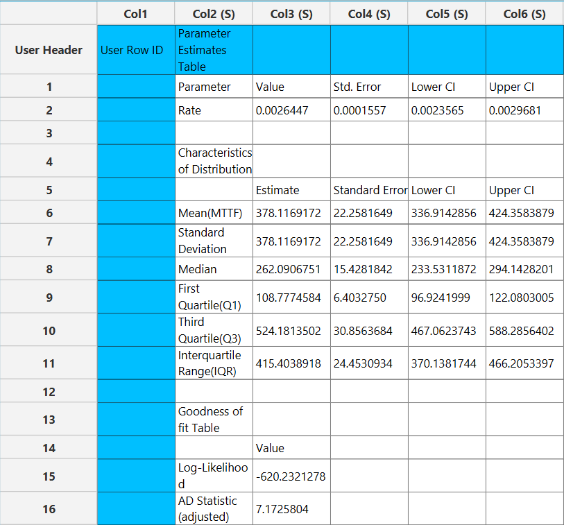
Task: Select the User Row ID cell
Action: pos(136,50)
